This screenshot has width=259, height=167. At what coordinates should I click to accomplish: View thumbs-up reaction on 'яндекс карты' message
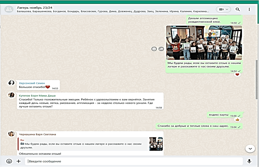[237, 120]
